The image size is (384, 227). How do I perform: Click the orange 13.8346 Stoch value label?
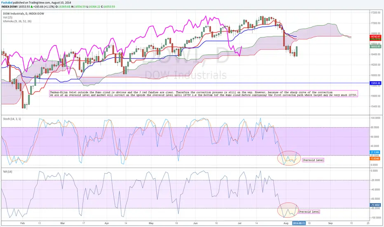point(375,159)
